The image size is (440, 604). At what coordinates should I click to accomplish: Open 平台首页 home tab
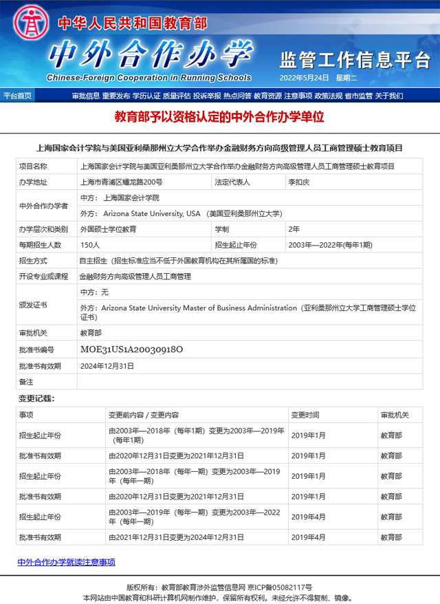(x=17, y=96)
